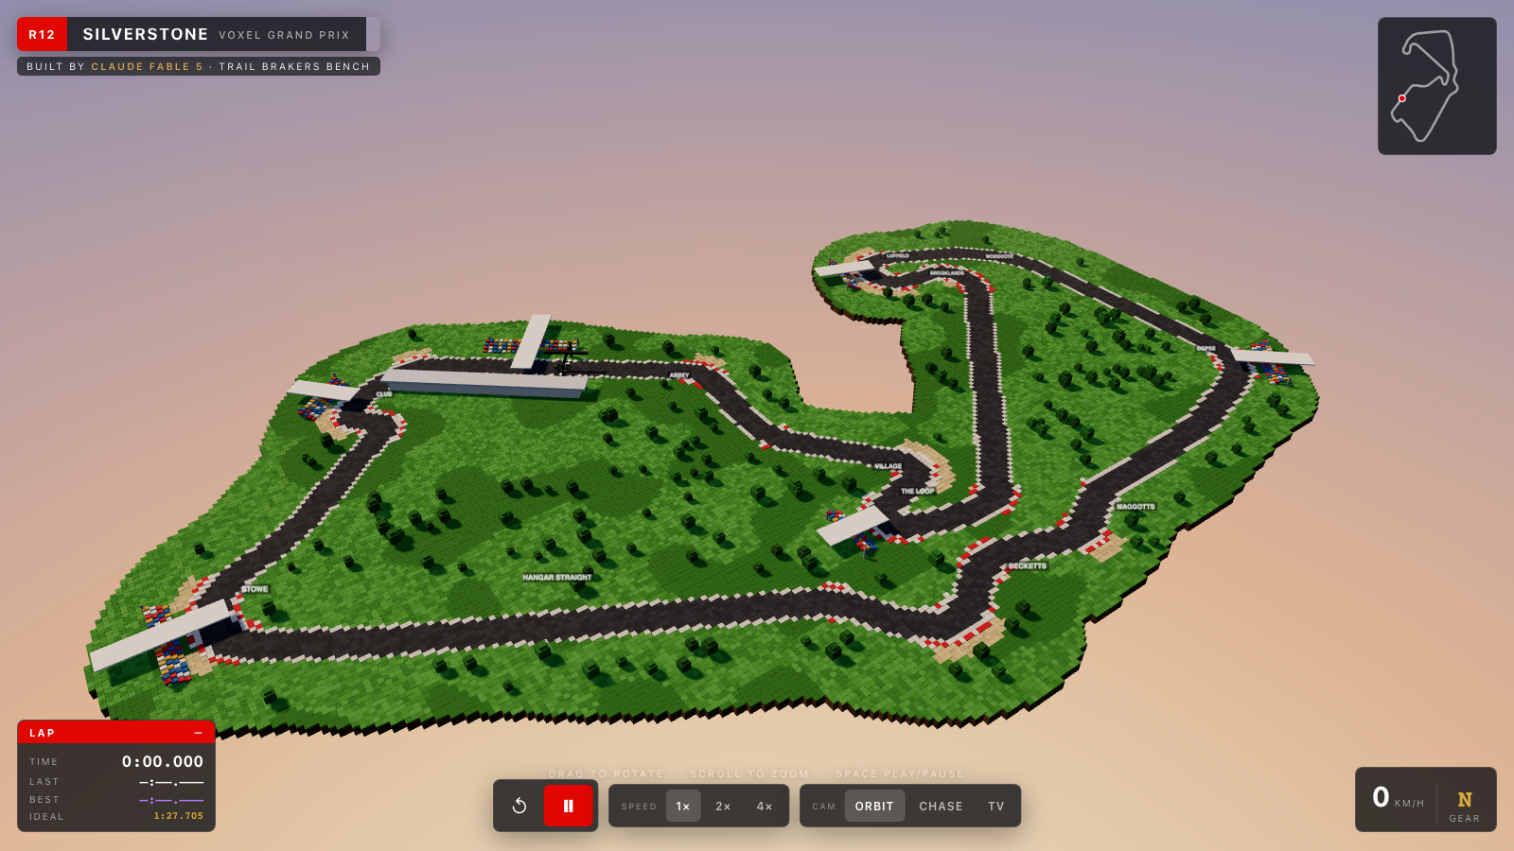Click the HANGAR STRAIGHT track label
Viewport: 1514px width, 851px height.
557,577
